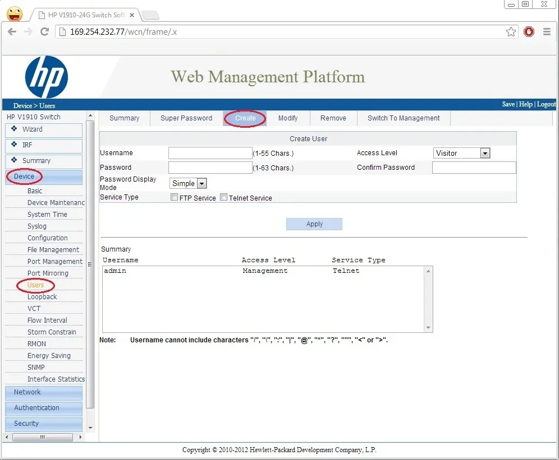Open the Wizard menu item
The width and height of the screenshot is (559, 460).
pyautogui.click(x=43, y=129)
